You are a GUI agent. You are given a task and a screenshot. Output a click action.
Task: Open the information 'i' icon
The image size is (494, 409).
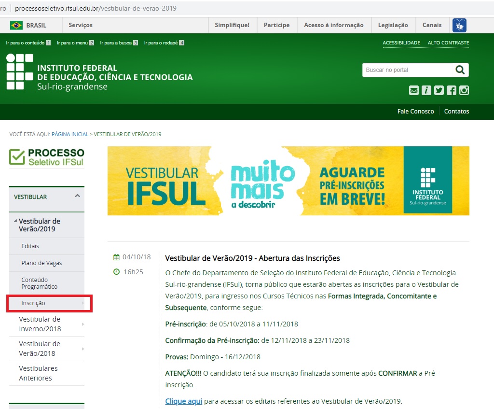(426, 90)
